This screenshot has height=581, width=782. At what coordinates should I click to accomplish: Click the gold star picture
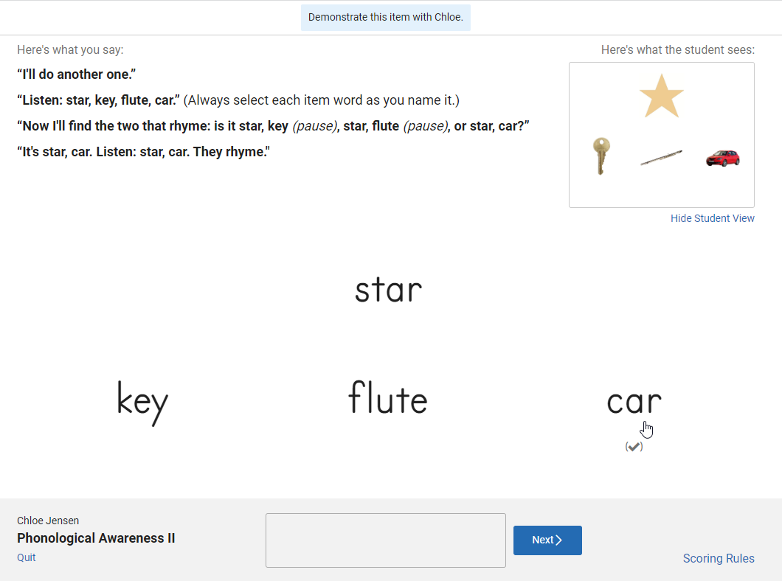[661, 96]
